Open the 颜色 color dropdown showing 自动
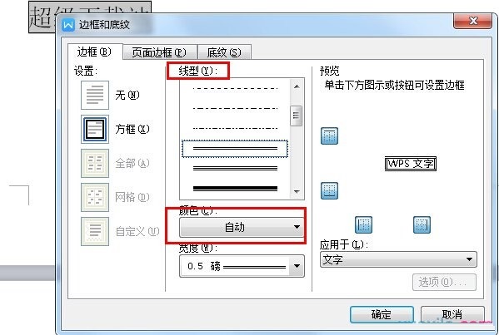 tap(242, 227)
